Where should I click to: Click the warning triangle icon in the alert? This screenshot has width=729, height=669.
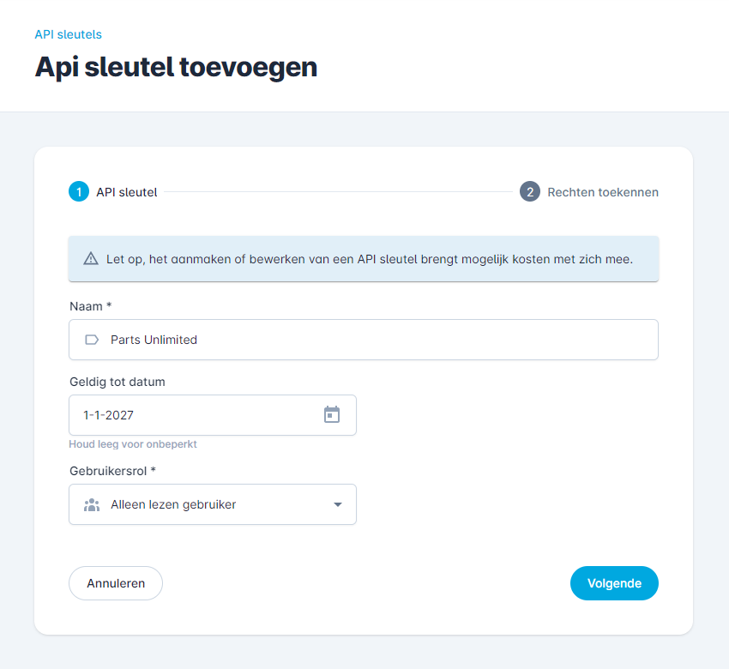[91, 258]
